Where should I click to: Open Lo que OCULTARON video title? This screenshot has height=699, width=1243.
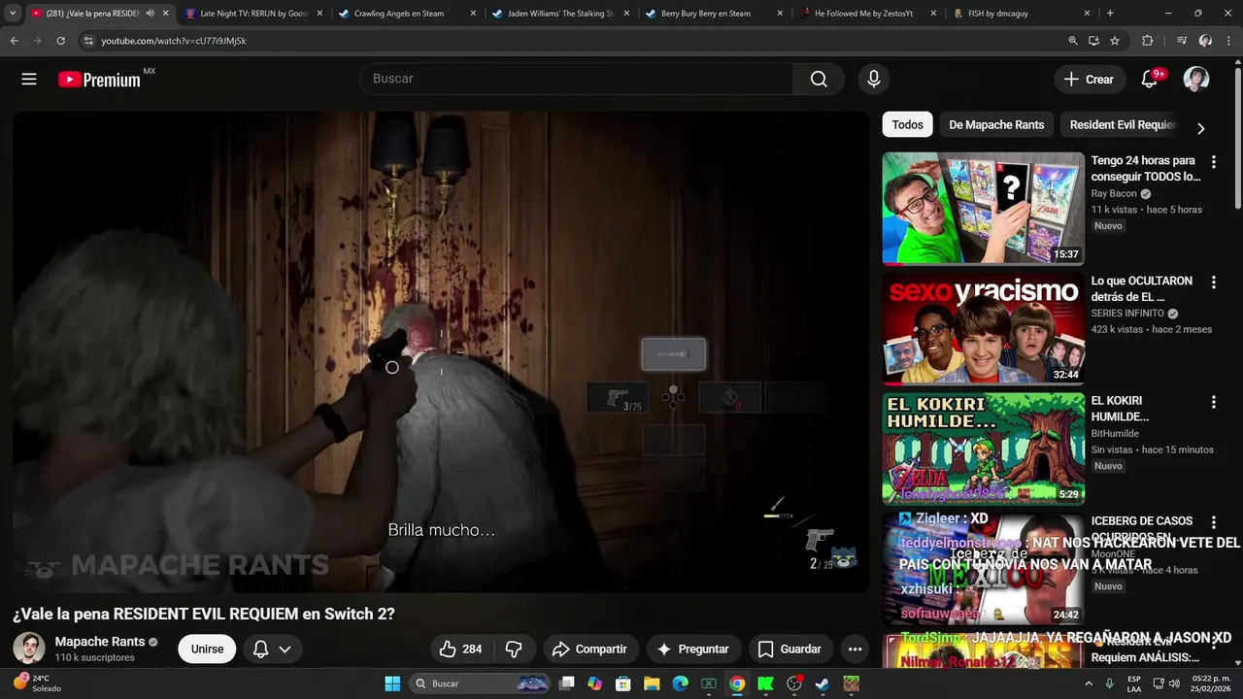tap(1141, 288)
